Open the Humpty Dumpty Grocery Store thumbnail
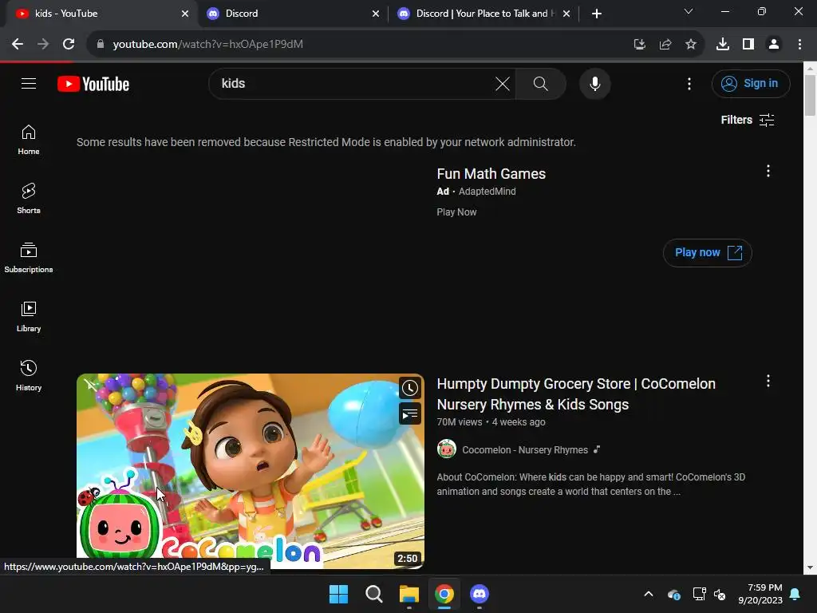 click(250, 471)
